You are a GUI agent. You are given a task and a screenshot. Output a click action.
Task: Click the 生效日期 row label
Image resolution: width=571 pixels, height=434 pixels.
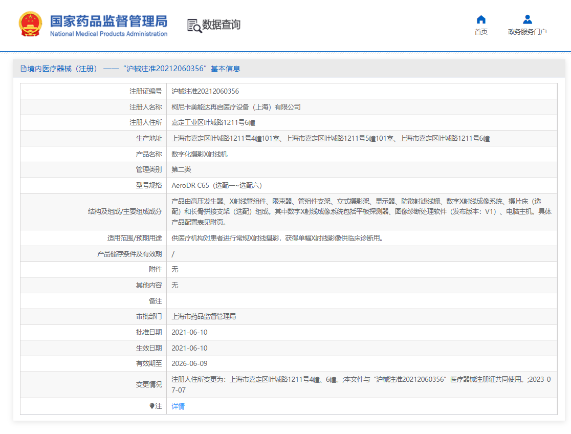(x=149, y=349)
